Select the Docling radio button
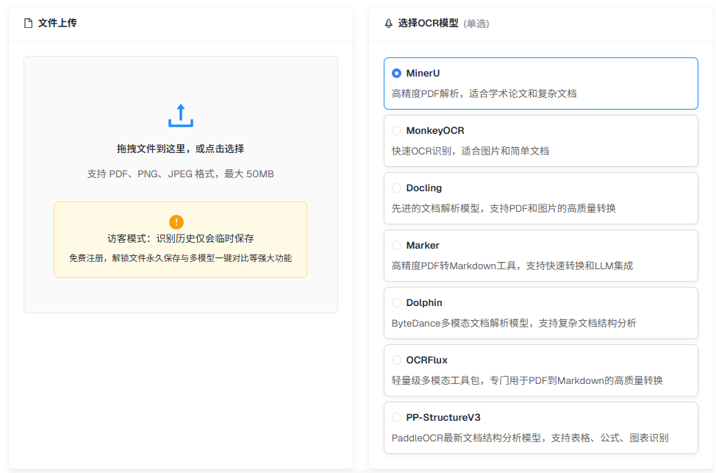Screen dimensions: 716x473 [396, 188]
